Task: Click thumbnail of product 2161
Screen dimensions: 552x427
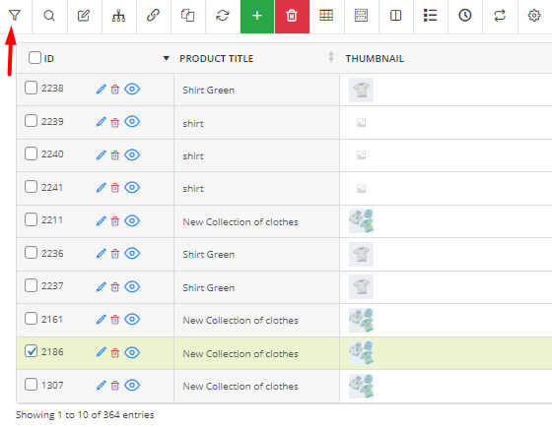Action: tap(361, 320)
